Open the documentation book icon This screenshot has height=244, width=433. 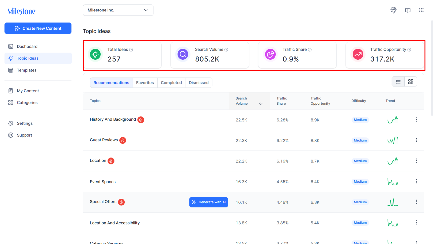[x=408, y=10]
